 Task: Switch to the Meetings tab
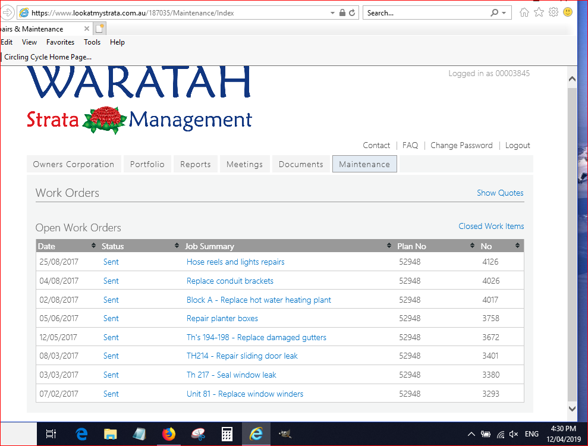(x=244, y=164)
